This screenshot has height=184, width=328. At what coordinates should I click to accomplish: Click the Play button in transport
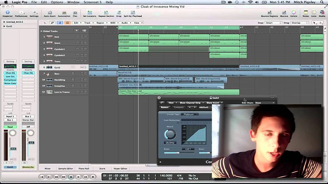point(78,177)
